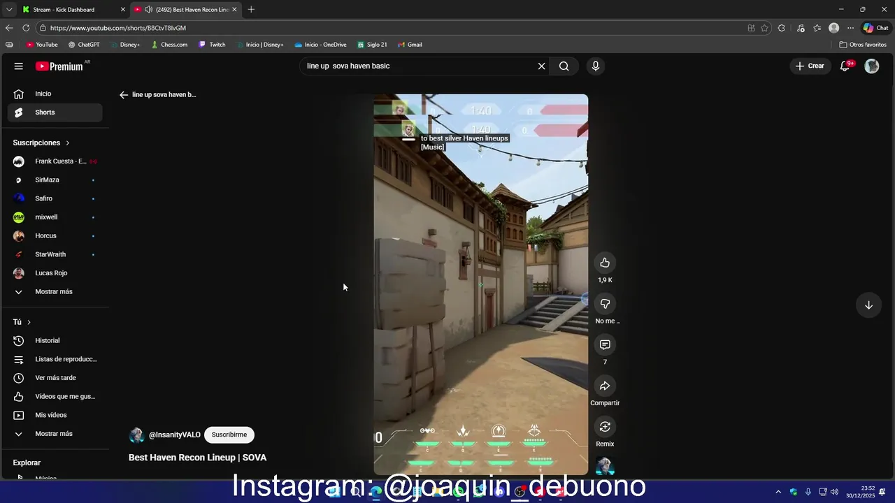Switch to Stream - Kick Dashboard tab
The image size is (895, 503).
pyautogui.click(x=64, y=10)
